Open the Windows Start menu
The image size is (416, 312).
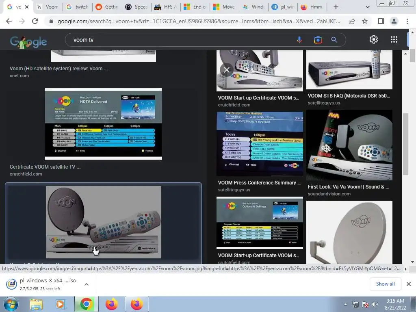click(11, 304)
